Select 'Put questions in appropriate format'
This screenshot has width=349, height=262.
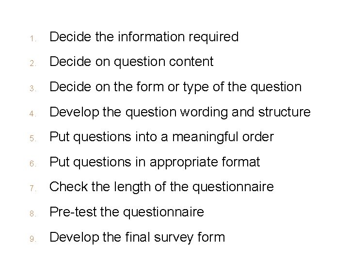(x=155, y=163)
